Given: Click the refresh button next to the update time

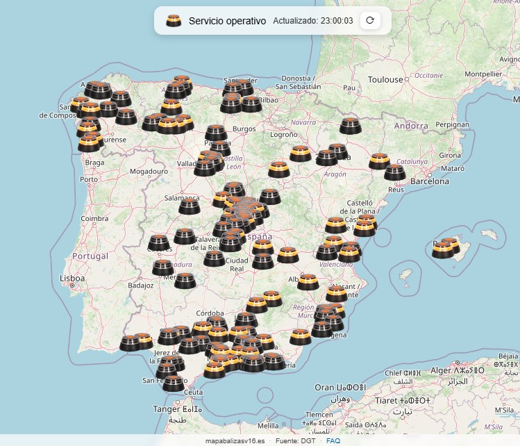Looking at the screenshot, I should (x=370, y=21).
